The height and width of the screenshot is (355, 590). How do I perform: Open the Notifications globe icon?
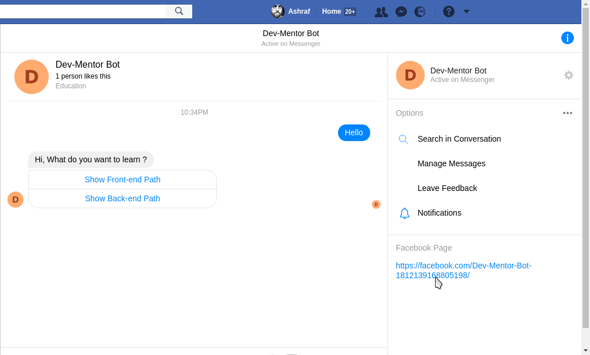click(420, 11)
